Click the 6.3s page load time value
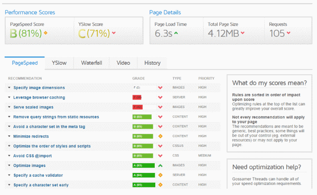 coord(164,34)
